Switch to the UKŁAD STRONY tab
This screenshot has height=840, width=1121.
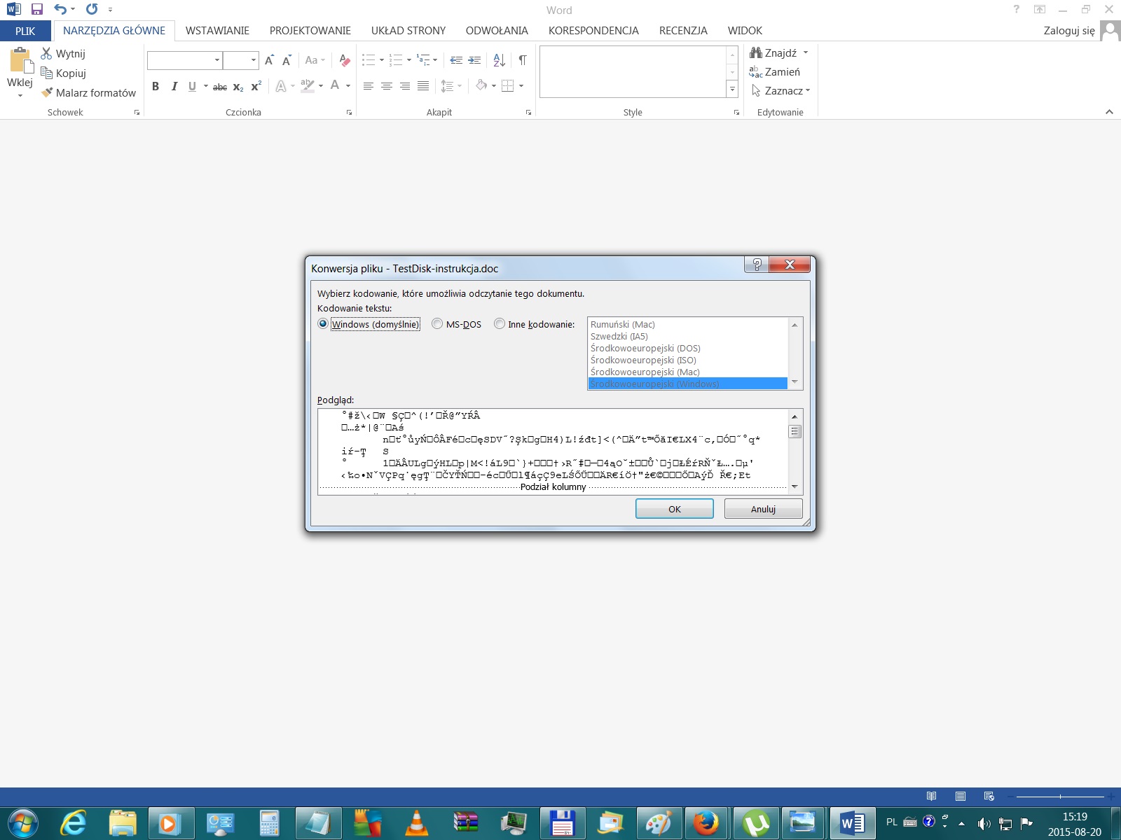(x=408, y=31)
